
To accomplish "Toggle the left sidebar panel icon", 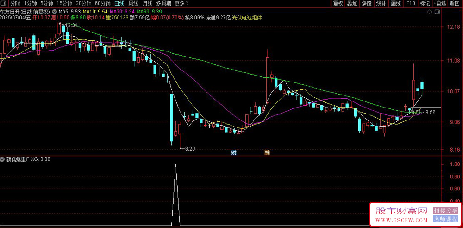I will [3, 4].
